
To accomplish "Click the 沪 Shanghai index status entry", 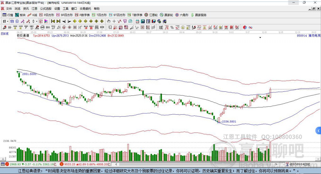I will pyautogui.click(x=31, y=164).
